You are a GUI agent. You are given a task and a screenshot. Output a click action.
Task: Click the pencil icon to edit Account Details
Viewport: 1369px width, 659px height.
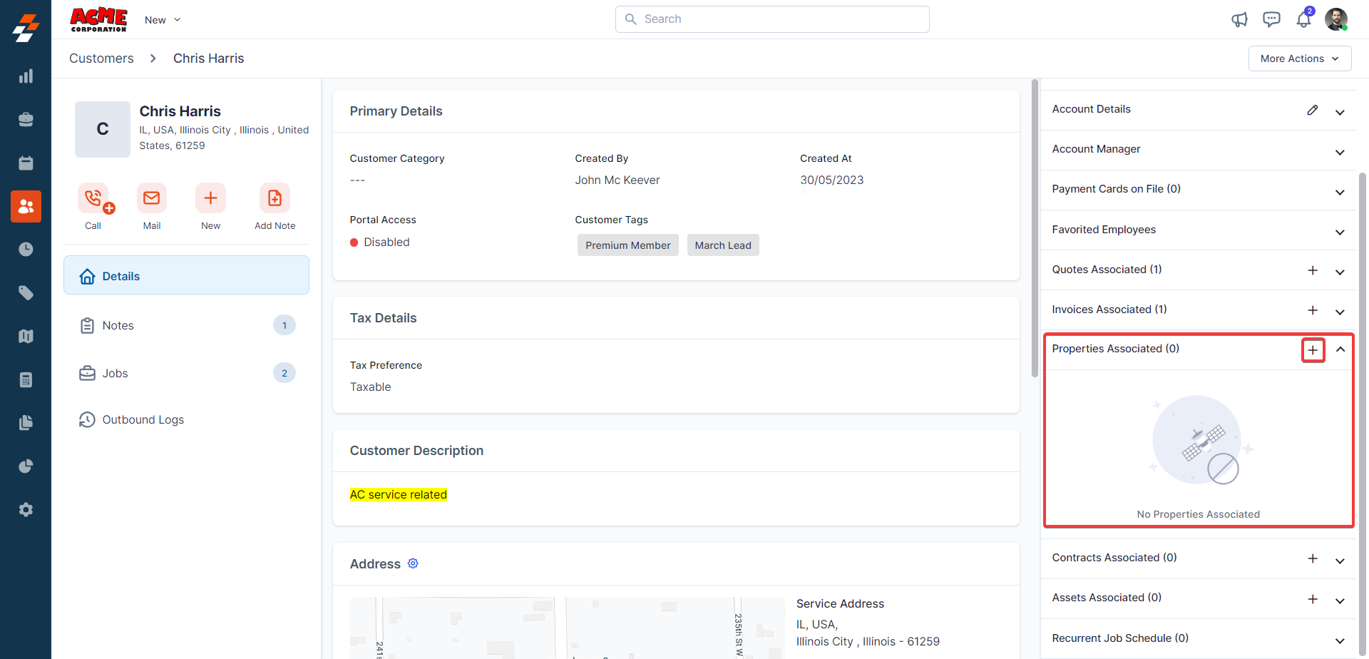point(1312,110)
